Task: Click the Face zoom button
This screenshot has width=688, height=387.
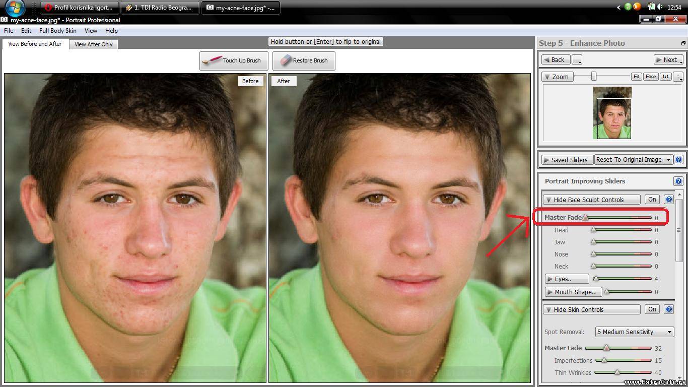Action: pyautogui.click(x=651, y=77)
